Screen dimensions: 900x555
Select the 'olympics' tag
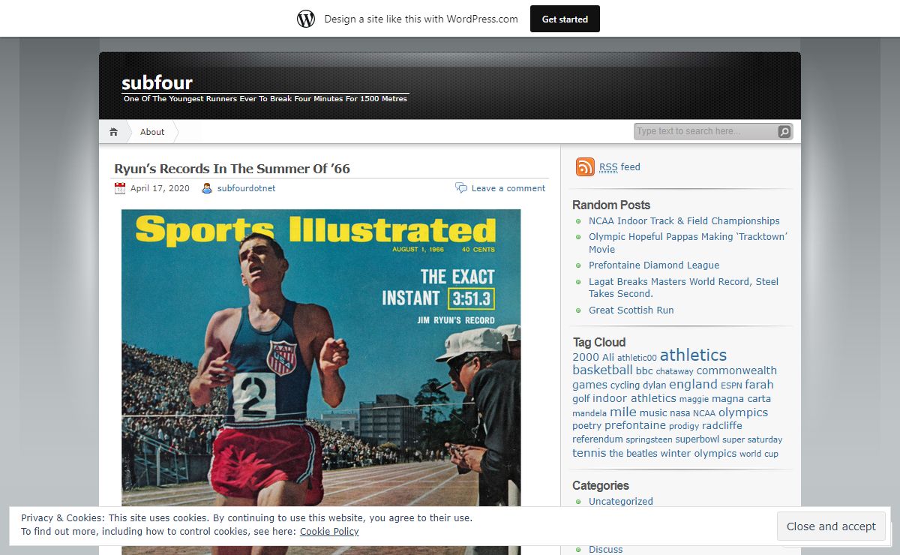[743, 412]
